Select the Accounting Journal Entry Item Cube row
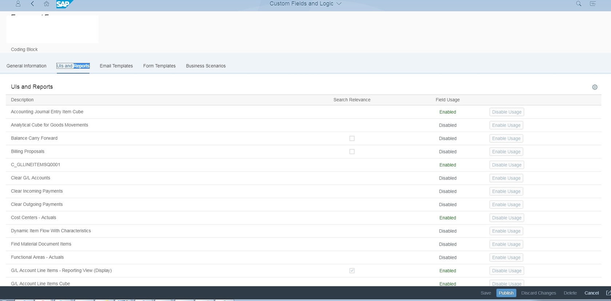The height and width of the screenshot is (301, 611). coord(303,112)
